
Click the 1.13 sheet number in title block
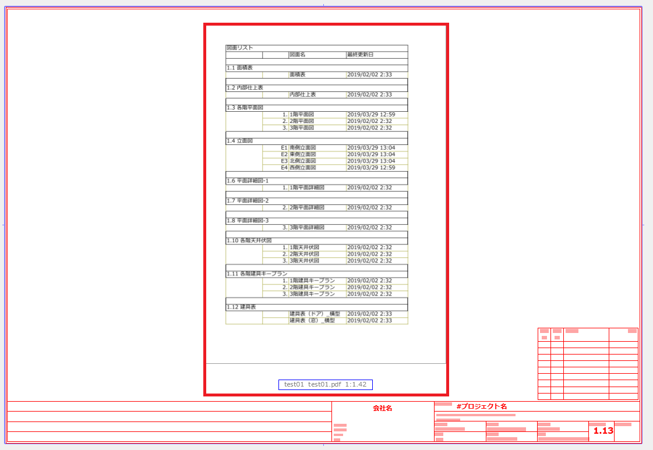(x=603, y=431)
